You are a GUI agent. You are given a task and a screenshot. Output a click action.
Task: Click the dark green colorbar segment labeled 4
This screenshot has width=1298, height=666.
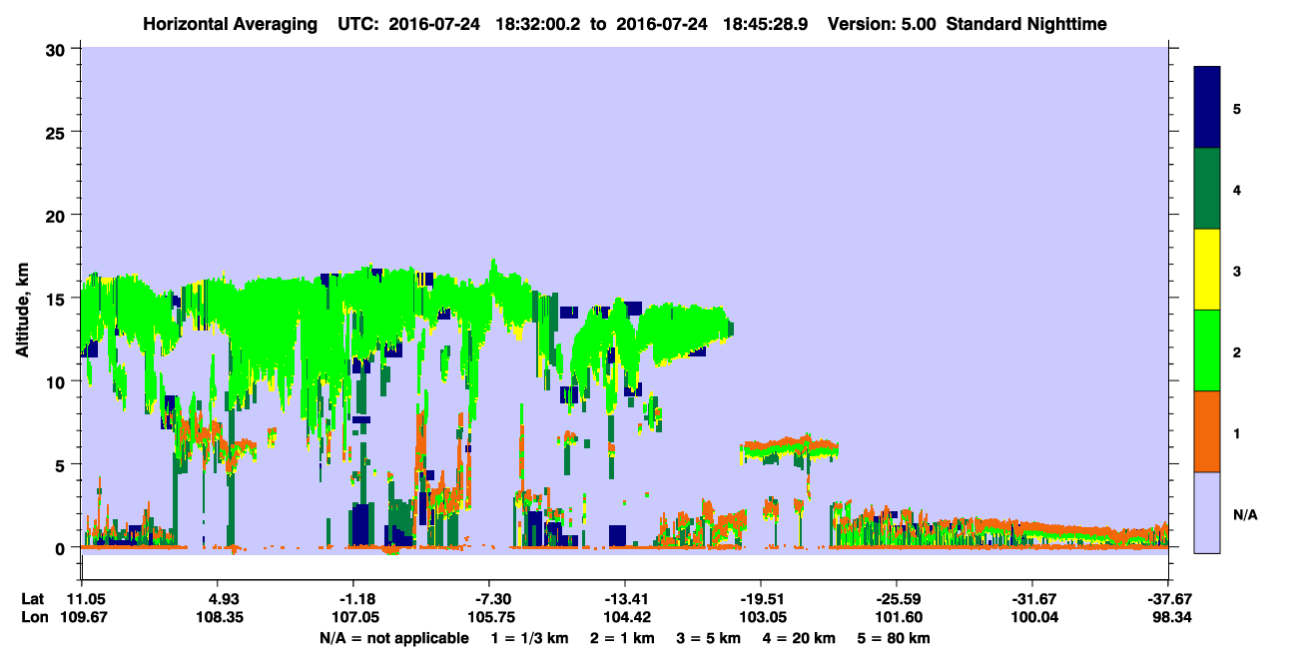(1207, 189)
